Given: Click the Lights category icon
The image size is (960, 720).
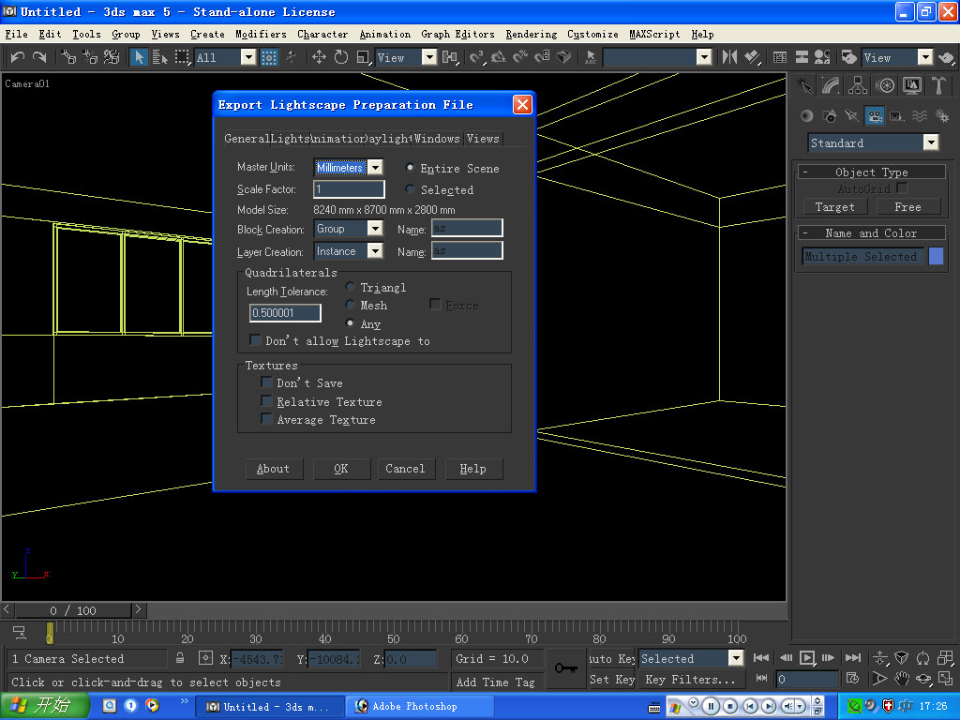Looking at the screenshot, I should (x=851, y=116).
